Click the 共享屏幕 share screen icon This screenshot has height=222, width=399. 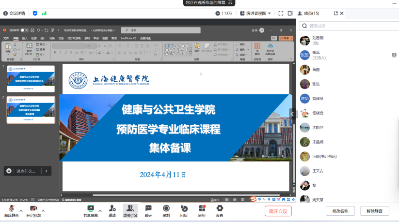point(90,208)
